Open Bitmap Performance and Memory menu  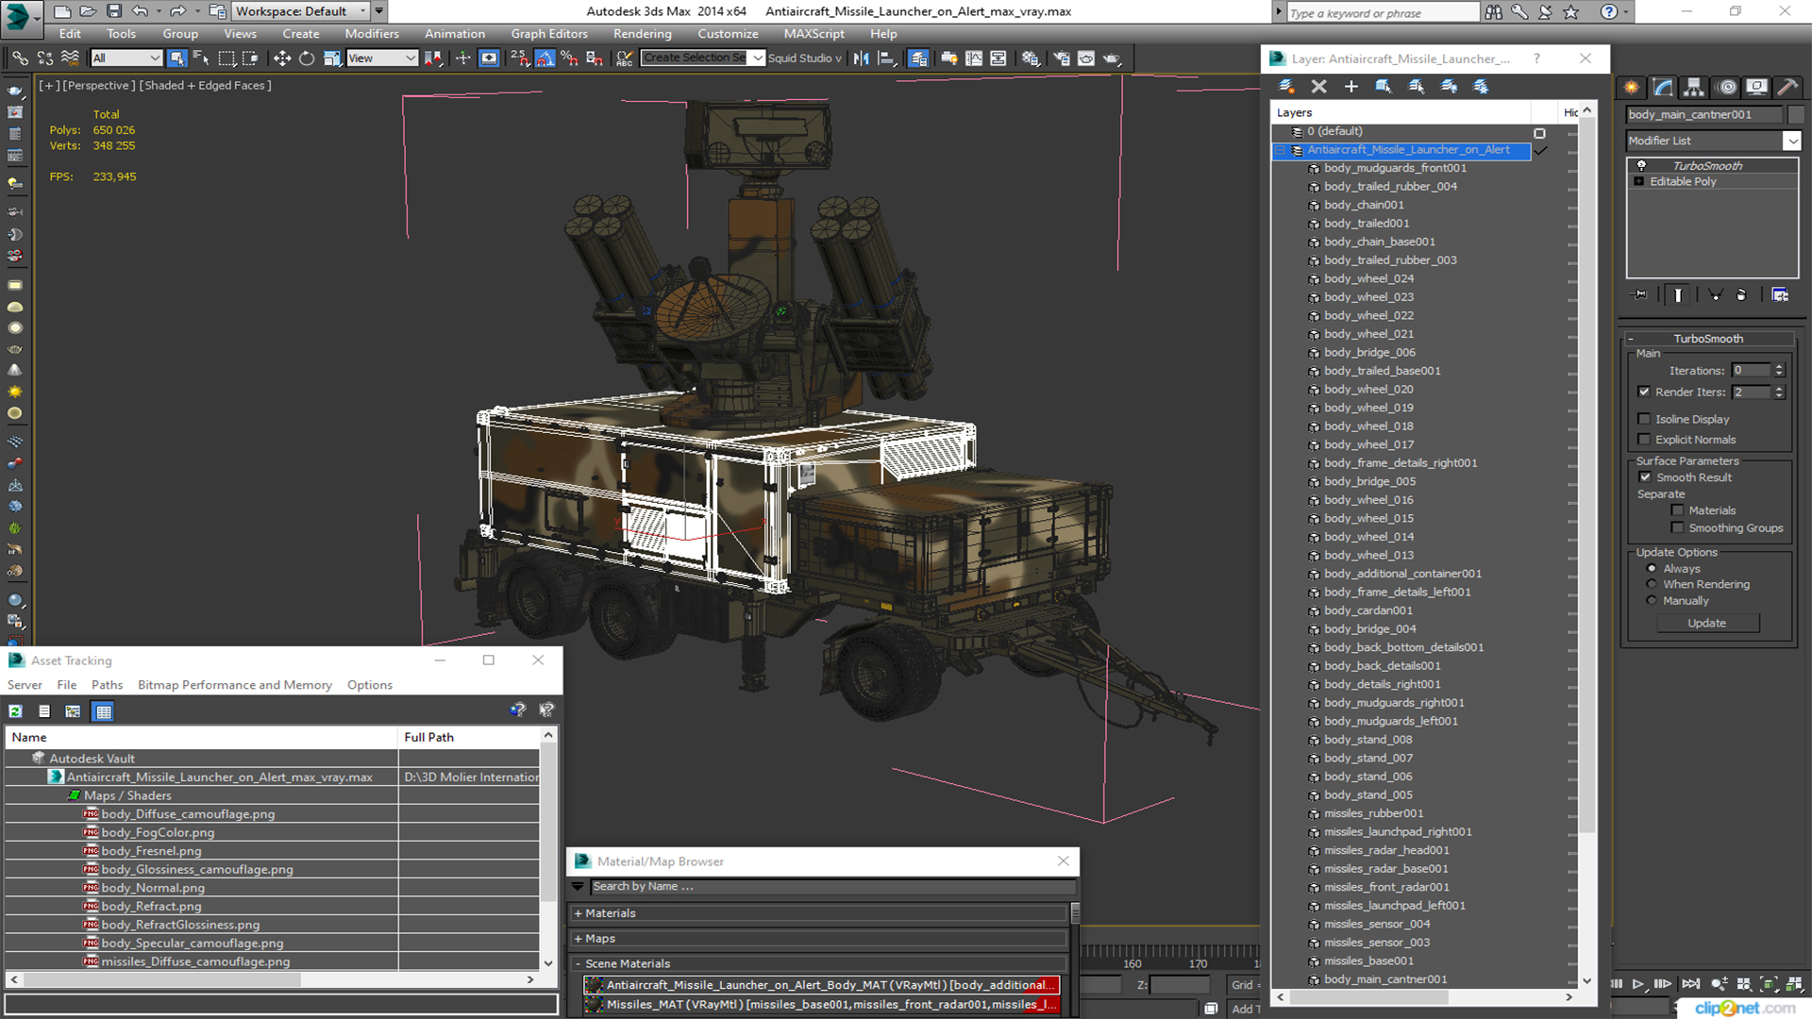pos(234,685)
